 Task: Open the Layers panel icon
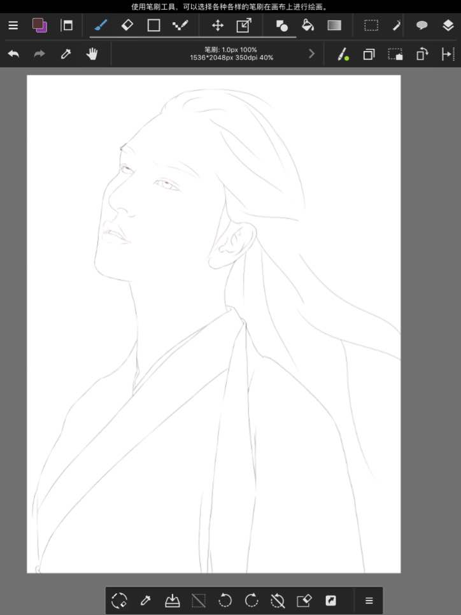coord(448,25)
